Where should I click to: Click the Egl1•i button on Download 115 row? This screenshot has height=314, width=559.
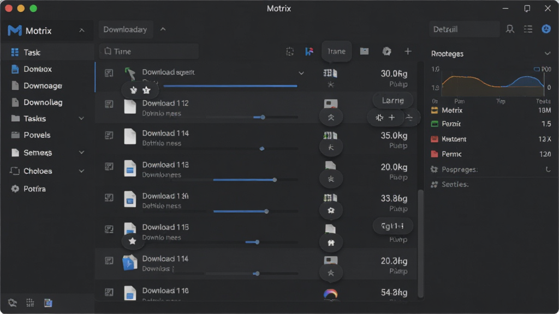pos(393,226)
